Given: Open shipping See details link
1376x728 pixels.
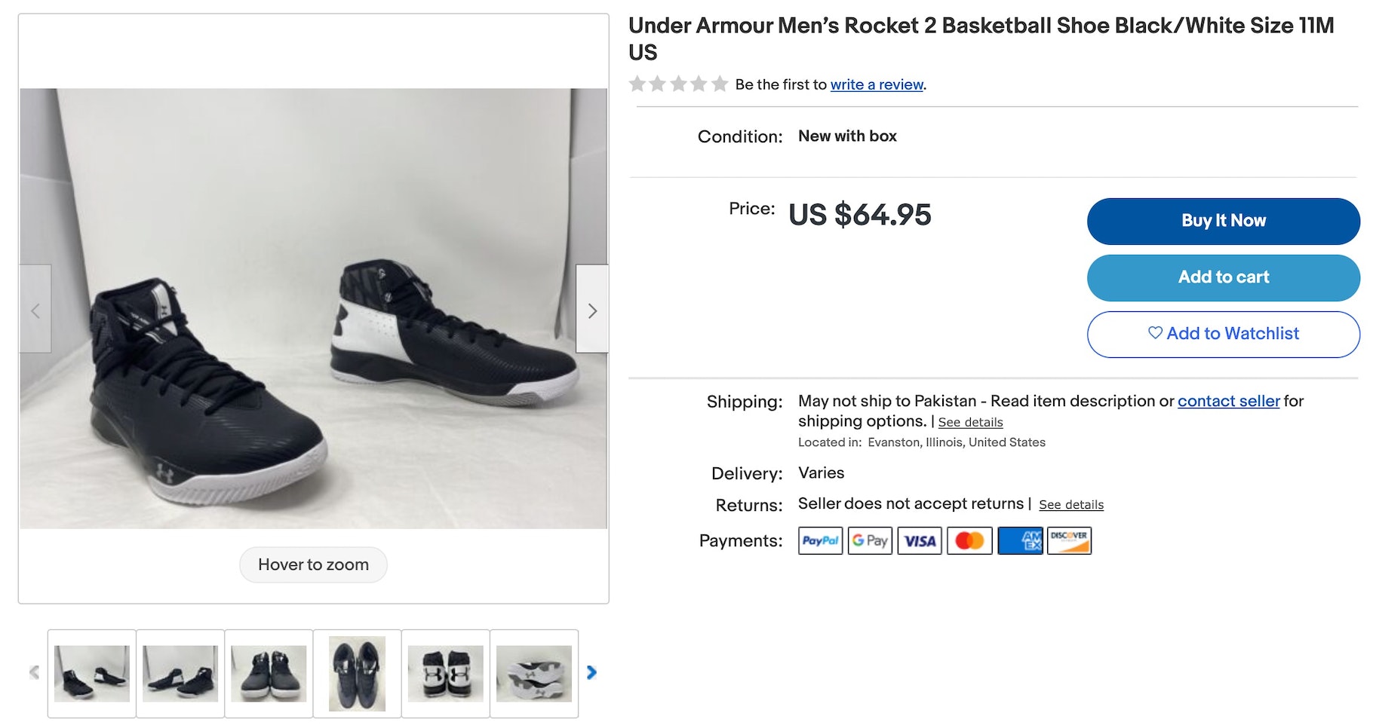Looking at the screenshot, I should (x=970, y=422).
